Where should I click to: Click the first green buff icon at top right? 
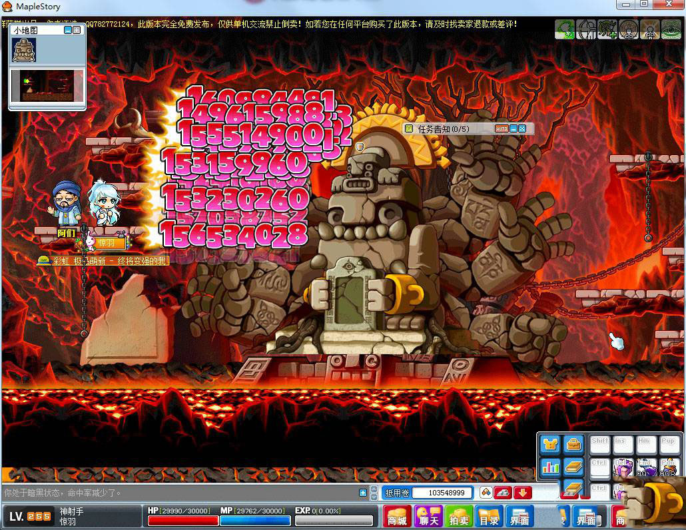coord(565,29)
